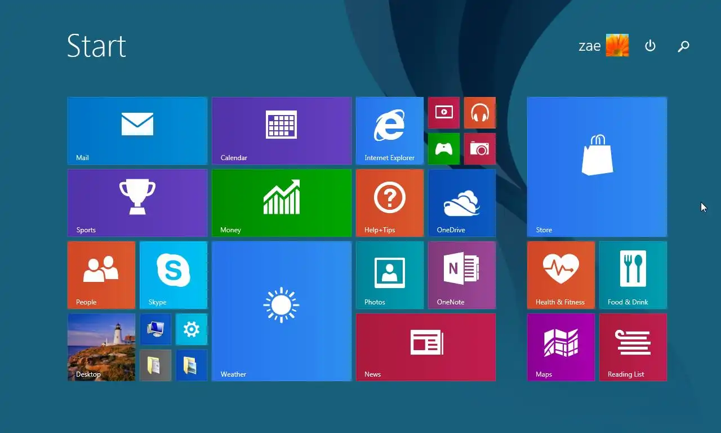
Task: Open the Pictures folder tile
Action: point(192,365)
